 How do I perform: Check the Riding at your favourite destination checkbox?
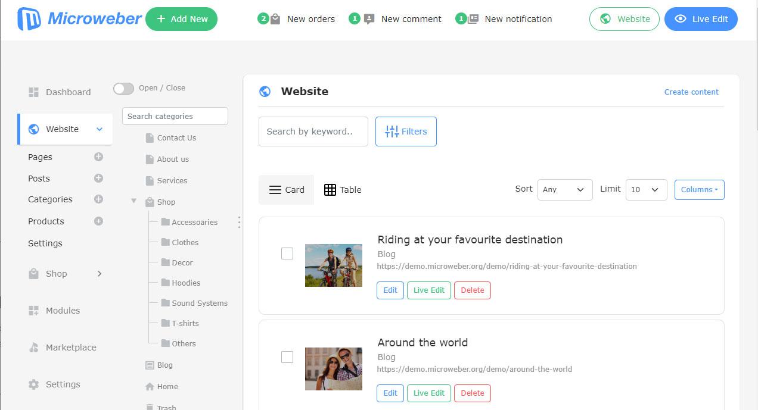tap(287, 253)
